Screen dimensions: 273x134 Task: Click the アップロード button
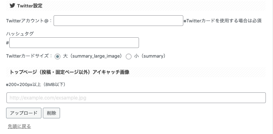(x=24, y=113)
